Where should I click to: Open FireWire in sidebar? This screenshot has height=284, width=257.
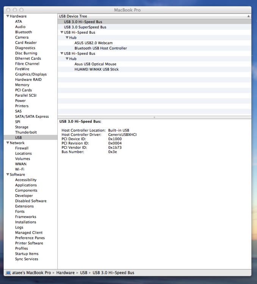pyautogui.click(x=22, y=69)
